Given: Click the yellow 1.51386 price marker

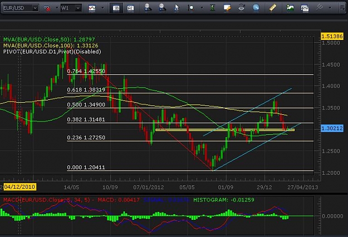Looking at the screenshot, I should click(x=332, y=36).
